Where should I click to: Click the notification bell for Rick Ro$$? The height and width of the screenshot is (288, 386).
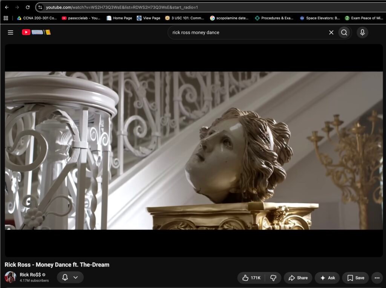(x=65, y=277)
